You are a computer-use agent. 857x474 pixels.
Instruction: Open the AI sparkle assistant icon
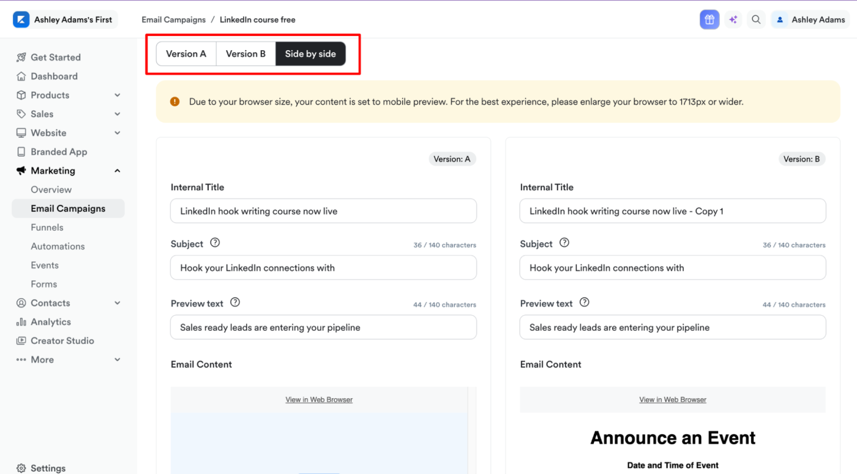pos(733,20)
